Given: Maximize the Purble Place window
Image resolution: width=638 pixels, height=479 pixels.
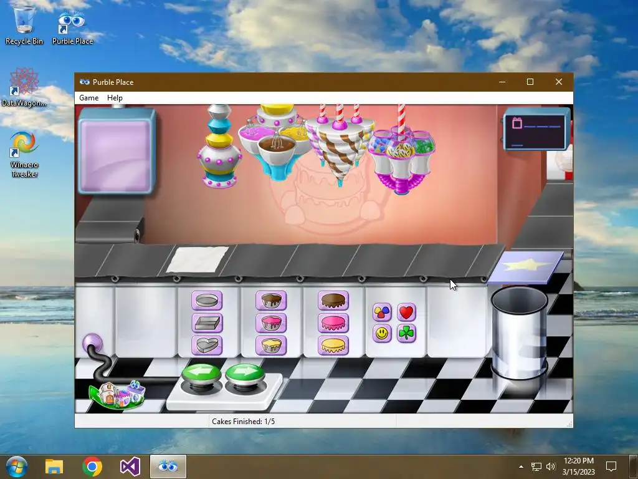Looking at the screenshot, I should click(530, 82).
